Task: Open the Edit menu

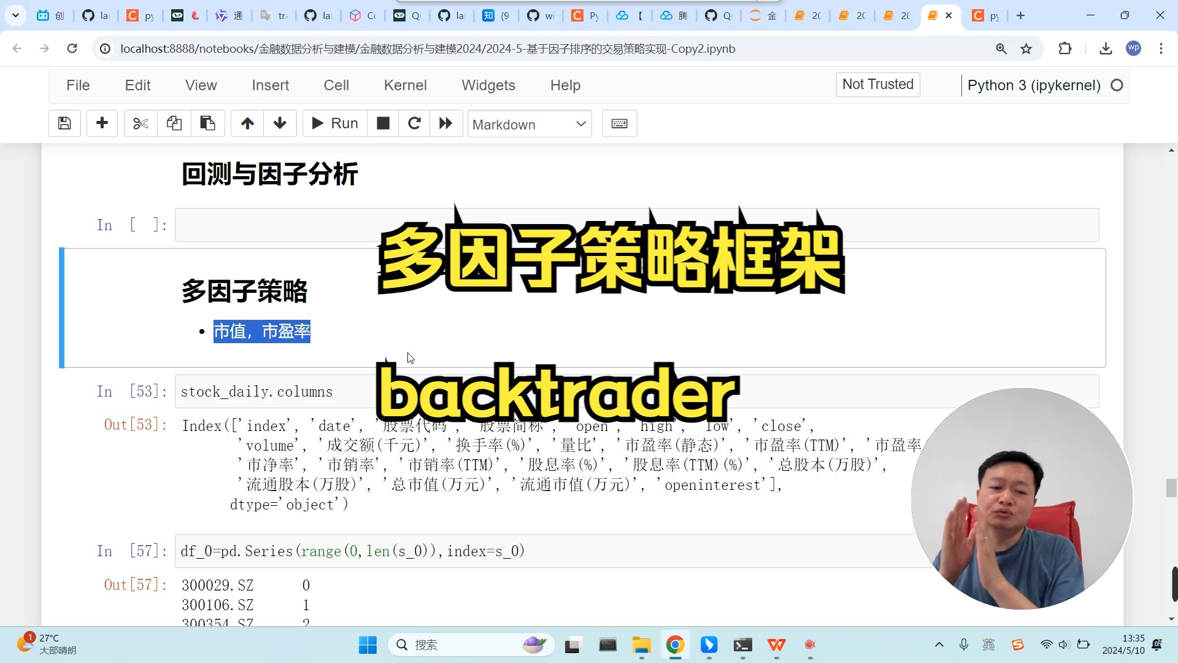Action: click(x=137, y=85)
